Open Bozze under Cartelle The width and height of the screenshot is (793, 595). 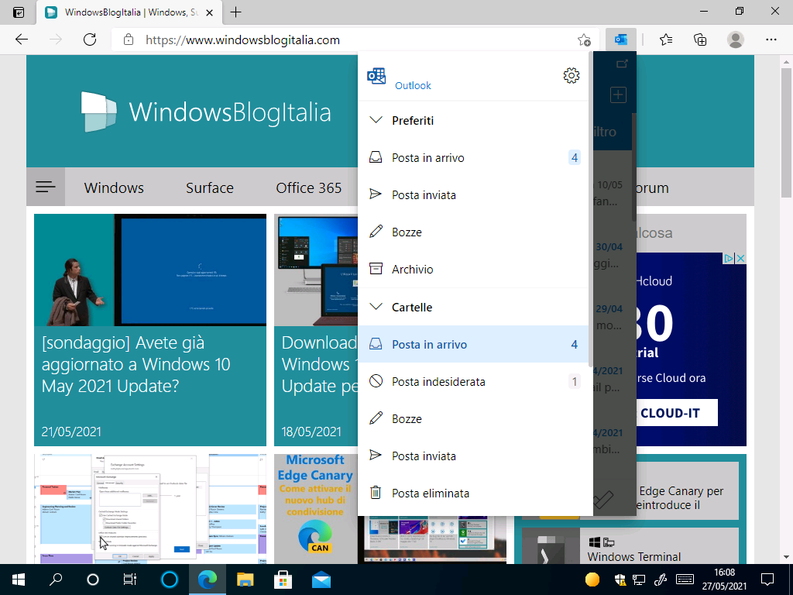473,419
